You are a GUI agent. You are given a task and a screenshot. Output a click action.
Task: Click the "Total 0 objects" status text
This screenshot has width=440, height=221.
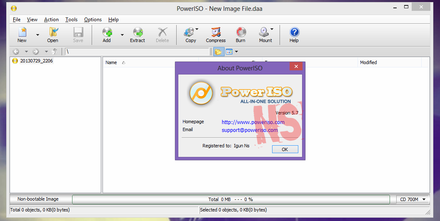40,210
